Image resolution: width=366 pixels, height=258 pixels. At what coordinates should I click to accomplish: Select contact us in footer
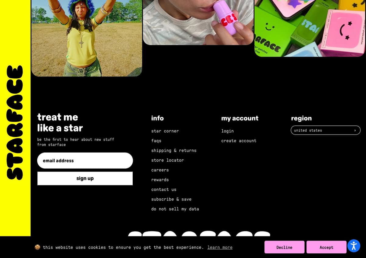[x=164, y=190]
